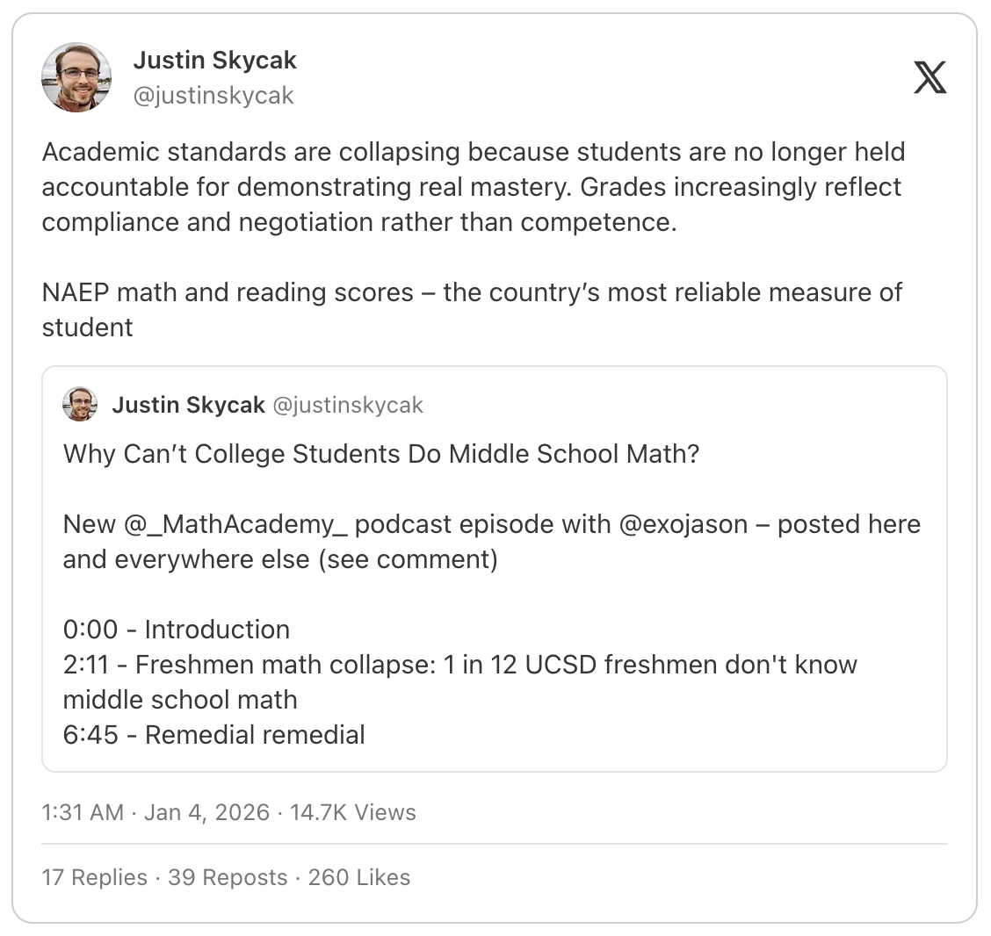The width and height of the screenshot is (991, 936).
Task: Click the 0:00 Introduction chapter line
Action: click(177, 630)
